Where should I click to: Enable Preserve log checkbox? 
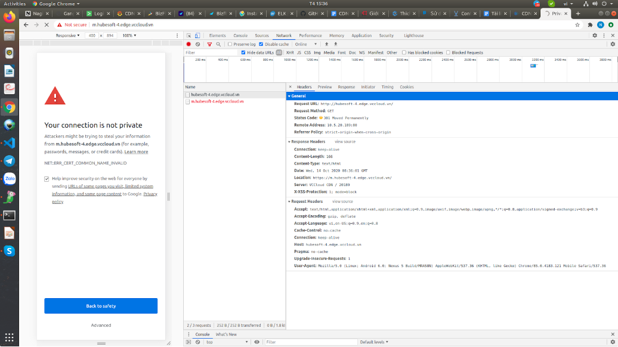point(230,44)
